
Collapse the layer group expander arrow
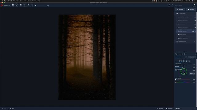(175, 13)
